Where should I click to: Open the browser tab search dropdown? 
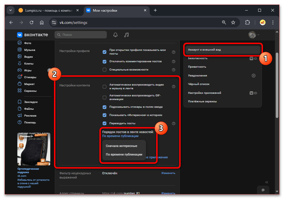pyautogui.click(x=11, y=10)
